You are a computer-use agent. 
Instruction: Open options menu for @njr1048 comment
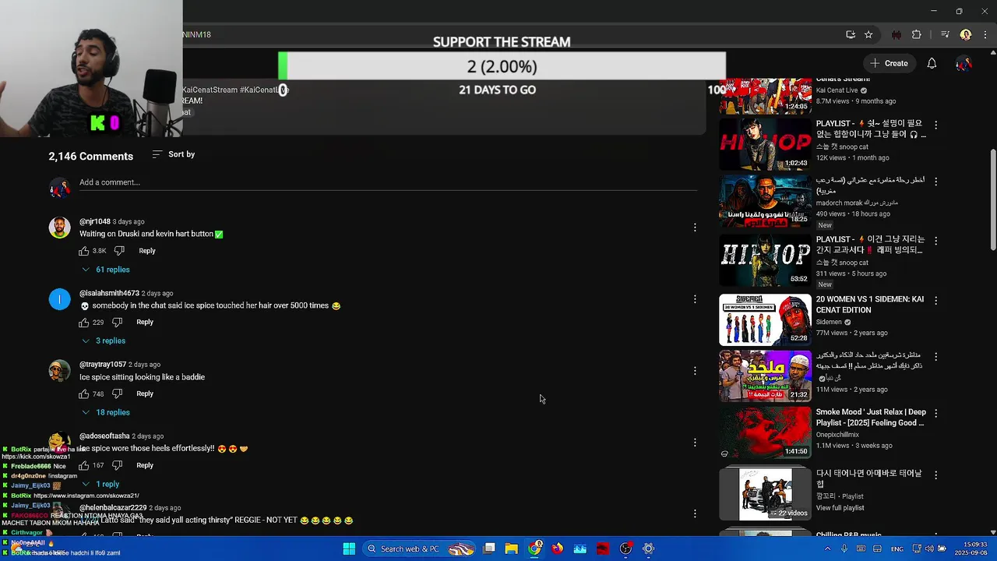click(695, 228)
